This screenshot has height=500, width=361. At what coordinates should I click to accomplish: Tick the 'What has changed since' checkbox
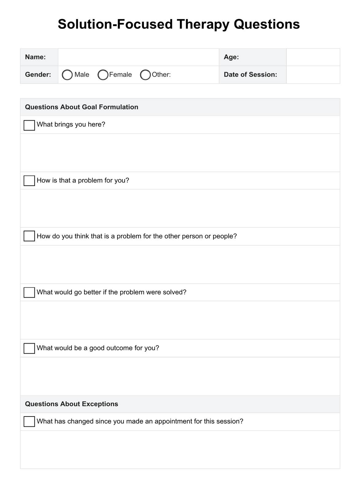[29, 421]
